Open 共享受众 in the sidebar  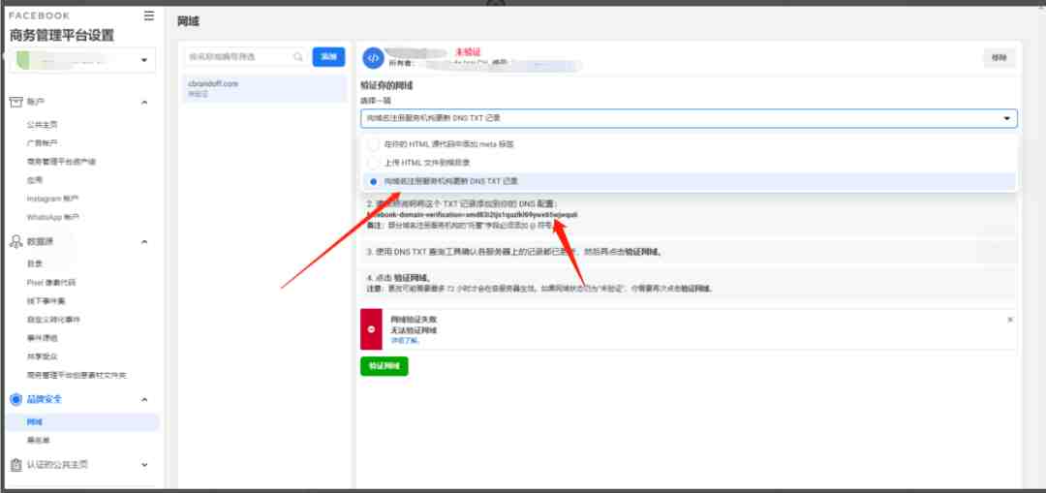click(x=42, y=356)
